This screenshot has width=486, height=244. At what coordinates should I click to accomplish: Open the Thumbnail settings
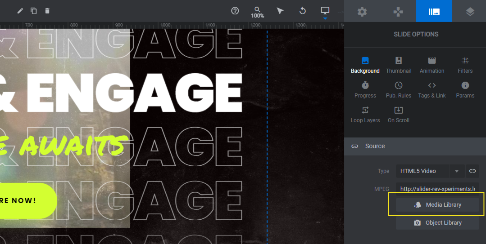(x=399, y=65)
